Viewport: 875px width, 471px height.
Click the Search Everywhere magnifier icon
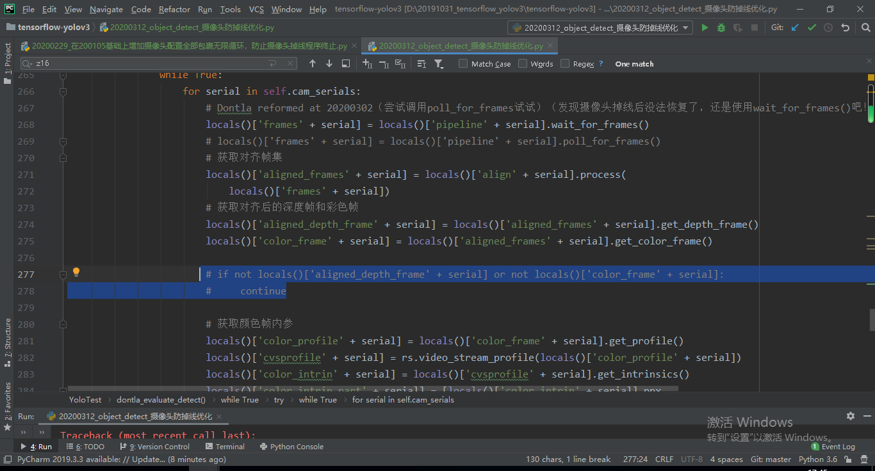pos(865,28)
